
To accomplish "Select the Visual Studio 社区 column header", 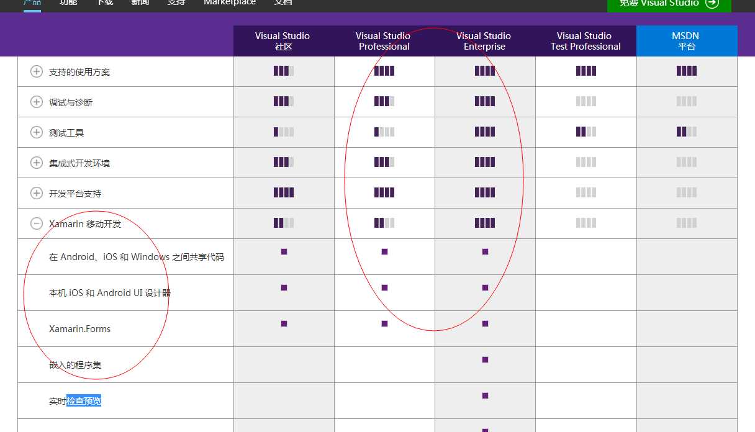I will pos(284,41).
